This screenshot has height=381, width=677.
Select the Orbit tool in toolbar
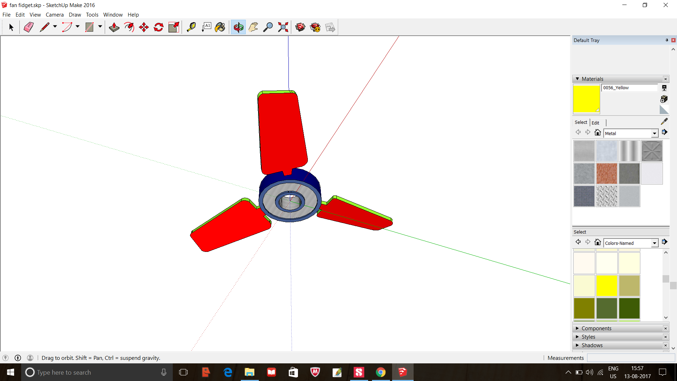238,27
